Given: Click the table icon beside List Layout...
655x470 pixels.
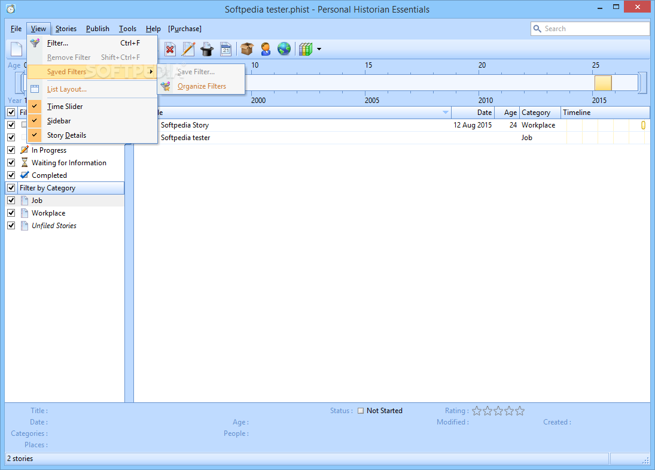Looking at the screenshot, I should coord(35,89).
